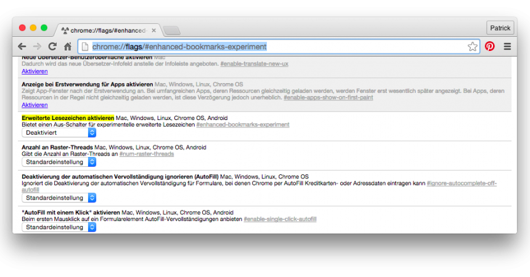Reload the page with the refresh icon
This screenshot has height=277, width=530.
pyautogui.click(x=52, y=47)
